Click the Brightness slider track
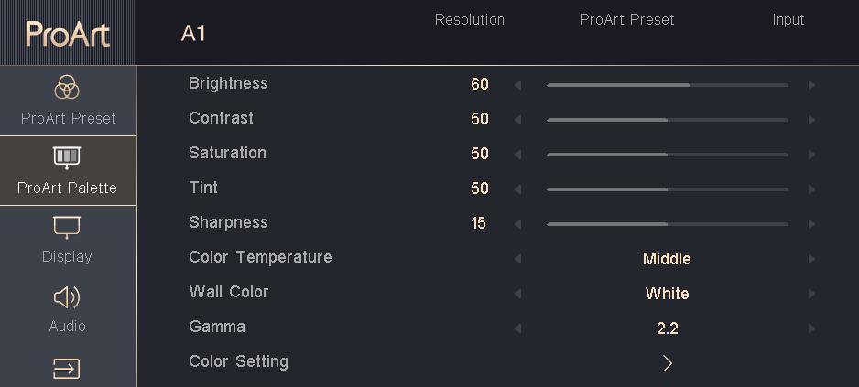Screen dimensions: 859x387 (668, 85)
